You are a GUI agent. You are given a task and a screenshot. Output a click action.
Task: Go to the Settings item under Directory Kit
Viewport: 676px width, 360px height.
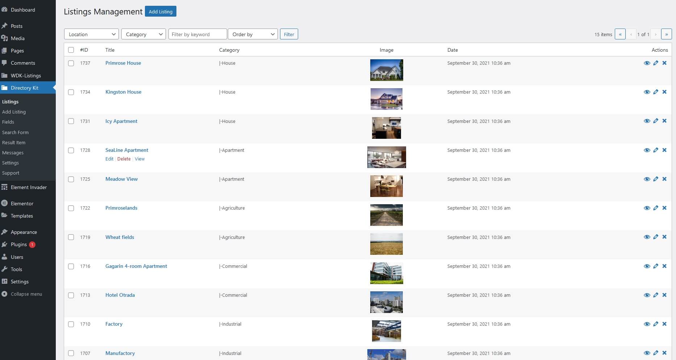click(11, 163)
